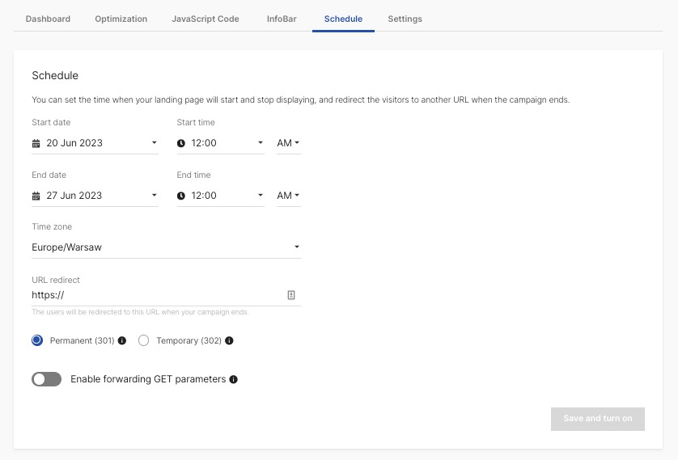
Task: Click the clock icon next to Start time
Action: (x=181, y=143)
